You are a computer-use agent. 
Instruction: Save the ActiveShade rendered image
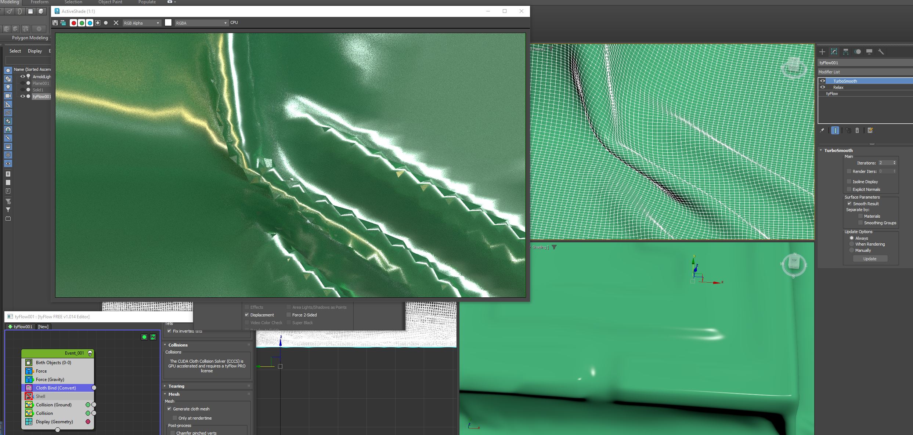pos(55,23)
